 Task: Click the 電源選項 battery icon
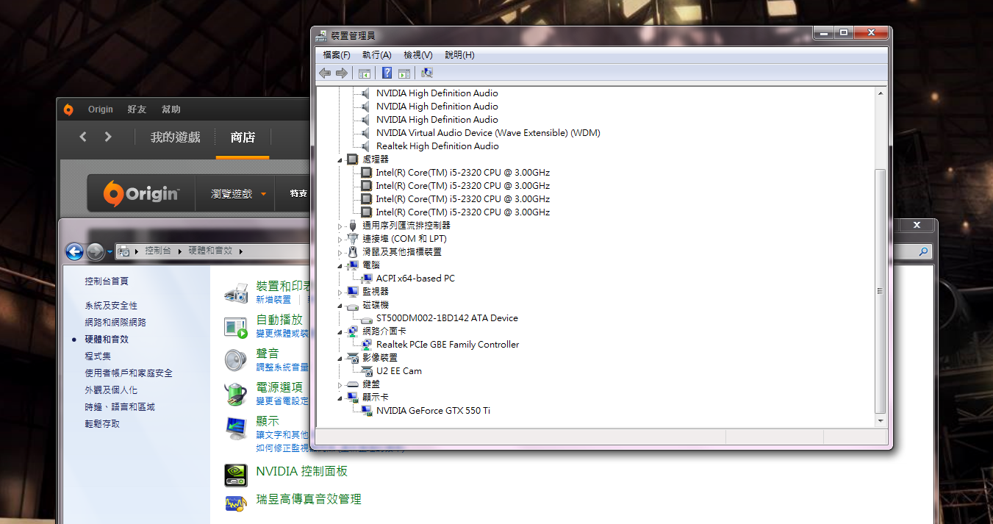[236, 393]
